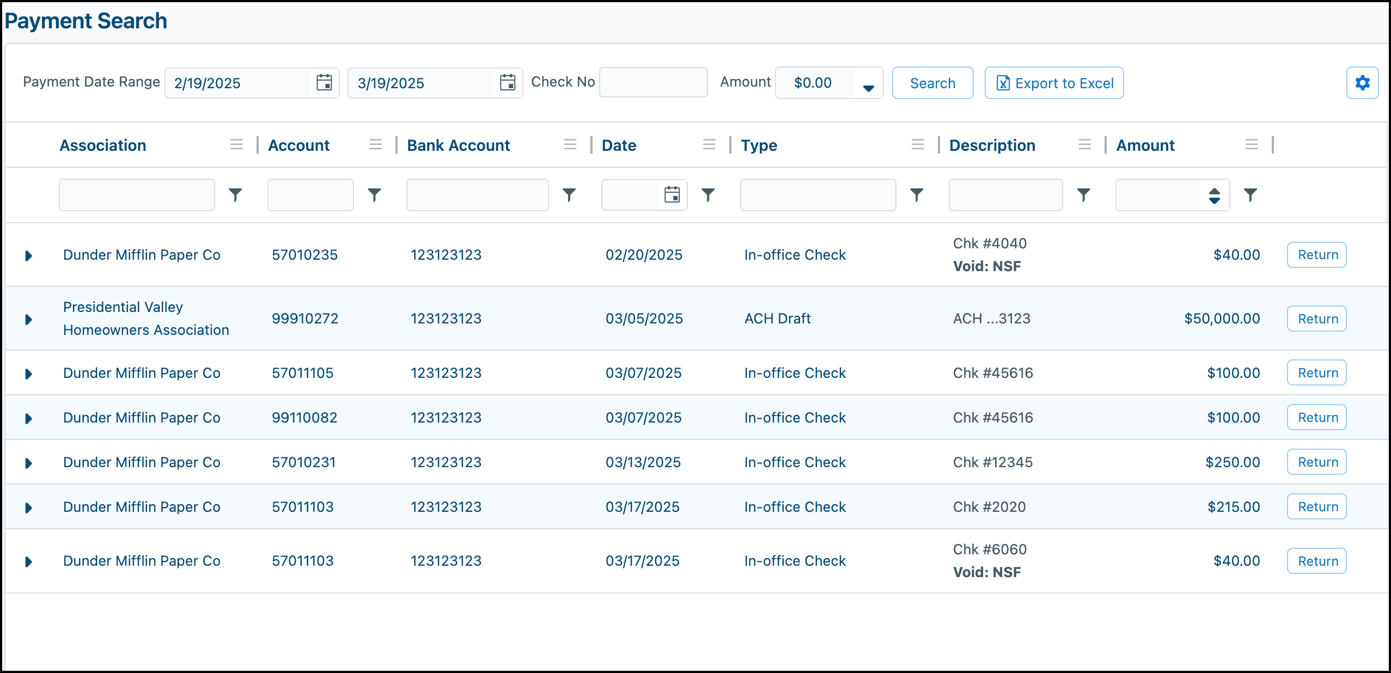Image resolution: width=1391 pixels, height=673 pixels.
Task: Click the Description filter funnel icon
Action: tap(1083, 195)
